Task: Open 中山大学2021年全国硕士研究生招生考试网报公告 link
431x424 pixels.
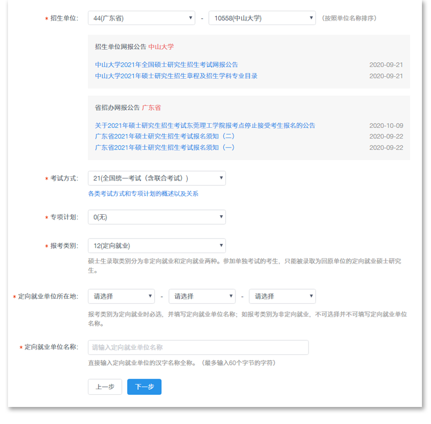Action: [169, 63]
